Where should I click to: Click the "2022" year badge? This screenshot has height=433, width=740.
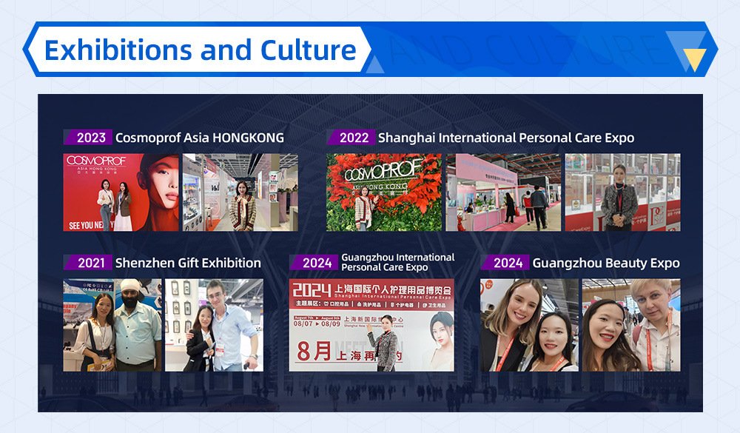pyautogui.click(x=351, y=138)
